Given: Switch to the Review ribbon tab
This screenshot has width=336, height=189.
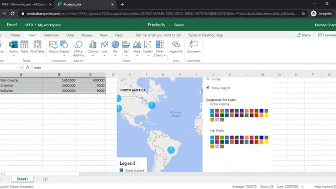Looking at the screenshot, I should [87, 35].
